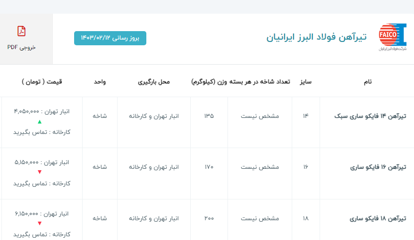Click red down arrow for Tirahan 16 price
414x240 pixels.
[x=40, y=172]
